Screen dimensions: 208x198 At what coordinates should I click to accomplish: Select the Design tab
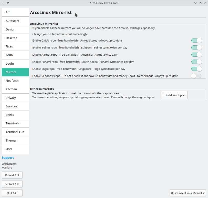coord(15,29)
